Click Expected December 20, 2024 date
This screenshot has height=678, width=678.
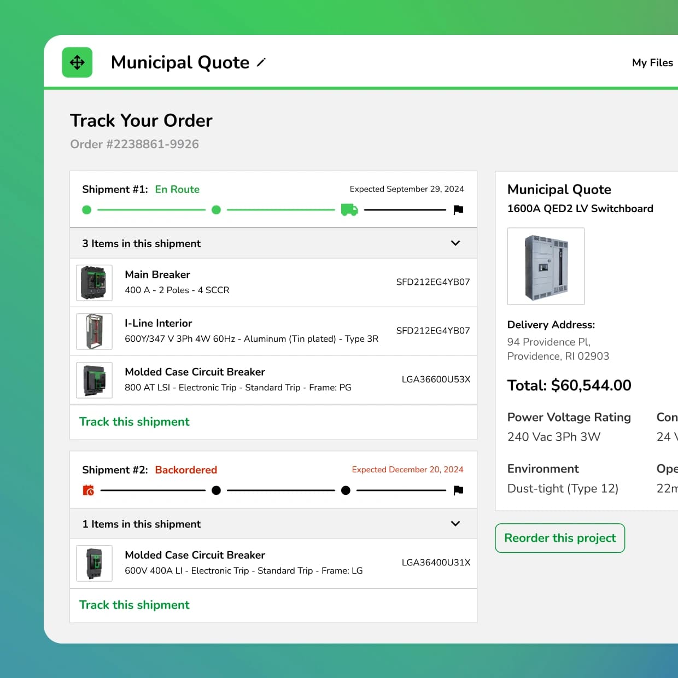click(x=407, y=470)
